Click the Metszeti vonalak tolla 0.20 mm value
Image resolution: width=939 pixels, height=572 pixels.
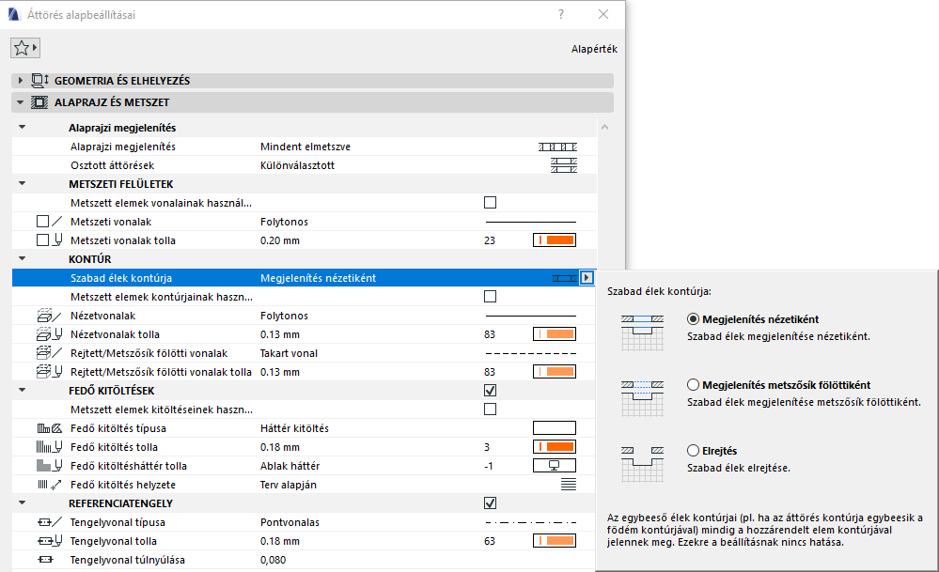280,240
